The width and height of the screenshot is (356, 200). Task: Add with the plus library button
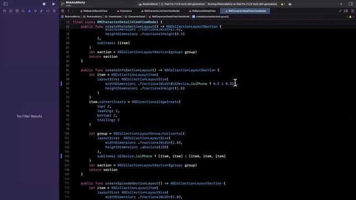pyautogui.click(x=341, y=4)
